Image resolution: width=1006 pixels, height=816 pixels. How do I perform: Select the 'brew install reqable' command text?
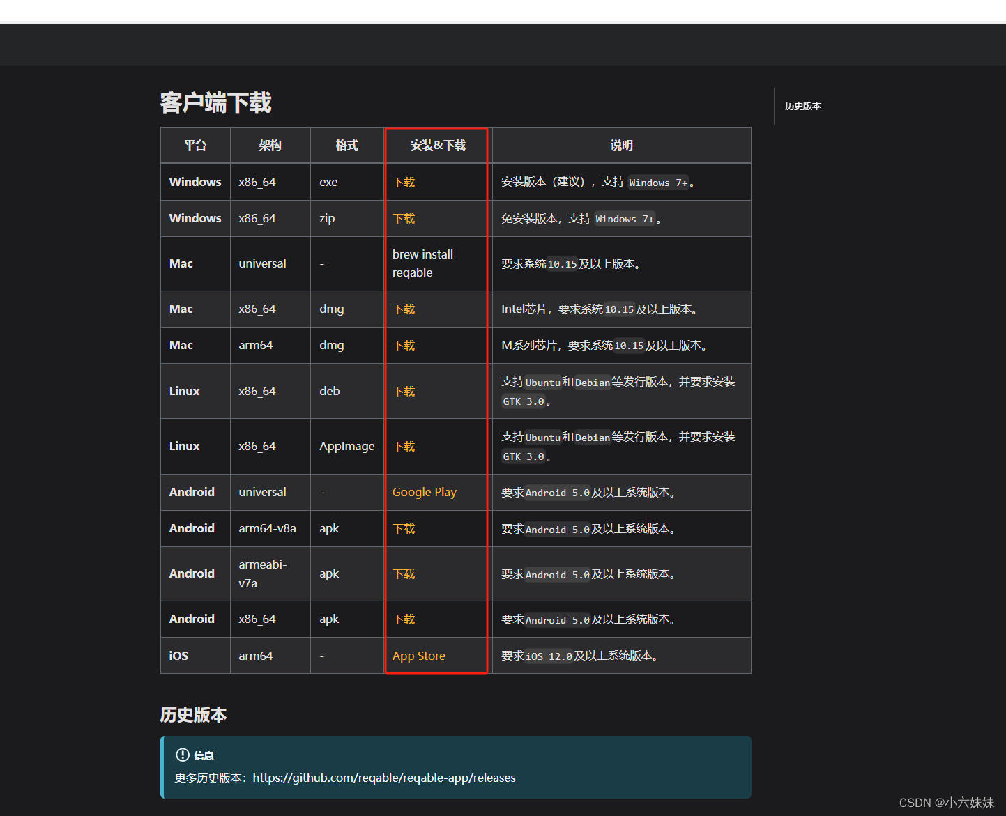pos(422,263)
